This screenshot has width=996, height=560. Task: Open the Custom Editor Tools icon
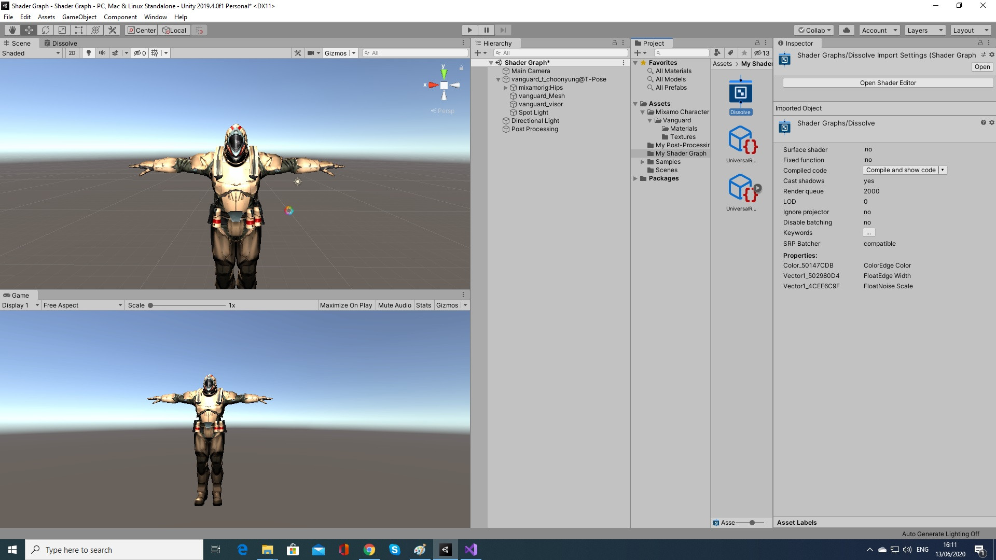[x=112, y=30]
